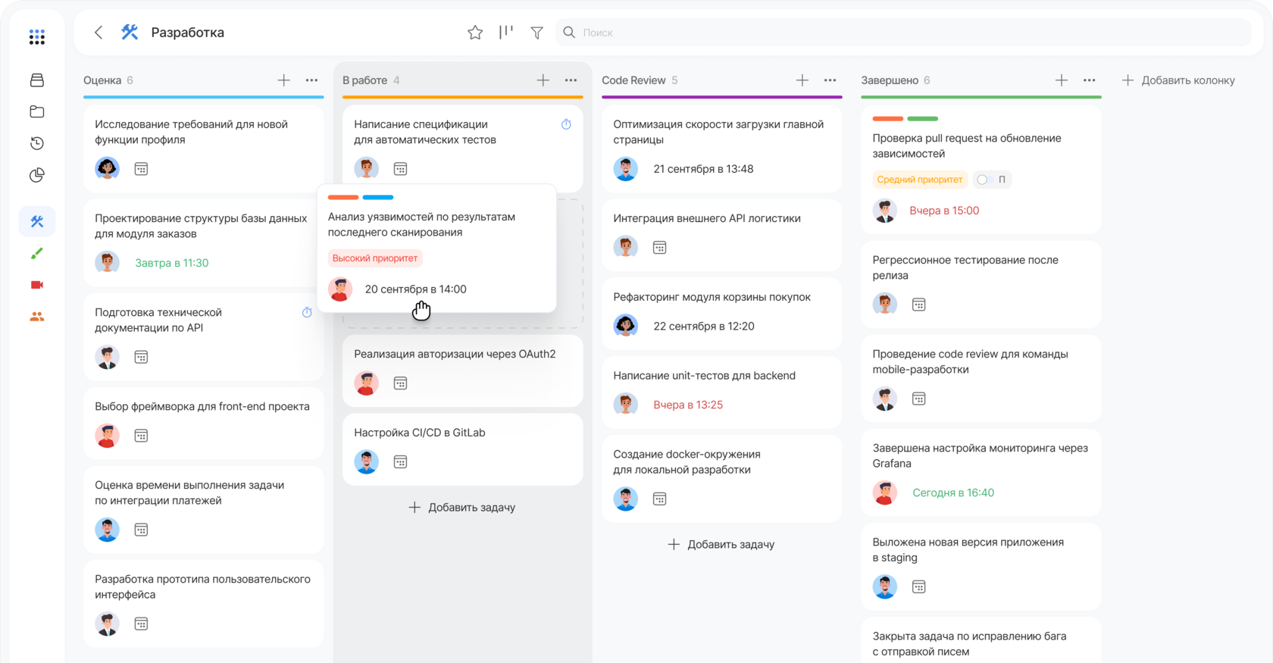The height and width of the screenshot is (663, 1273).
Task: Open the filter funnel icon
Action: (x=536, y=33)
